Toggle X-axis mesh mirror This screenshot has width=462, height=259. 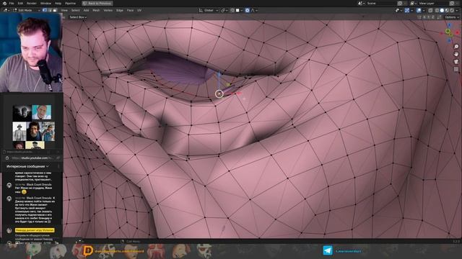point(424,17)
